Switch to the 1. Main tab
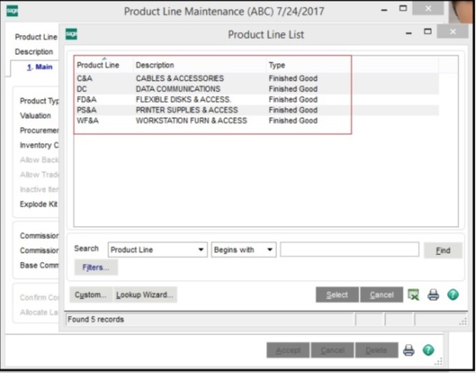 [40, 67]
